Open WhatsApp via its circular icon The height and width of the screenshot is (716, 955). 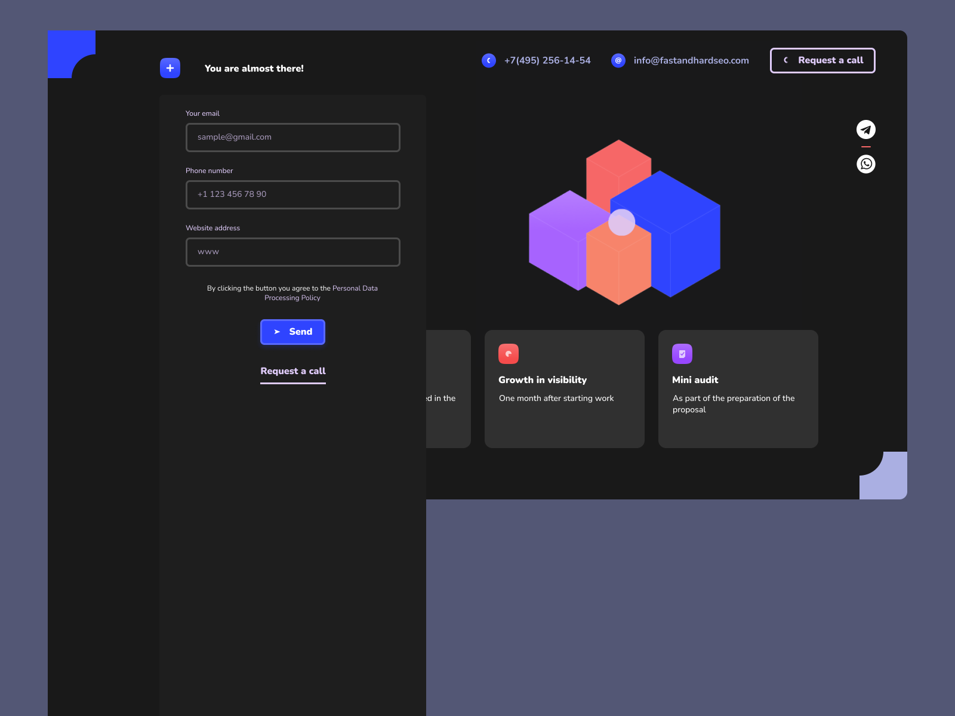tap(865, 163)
